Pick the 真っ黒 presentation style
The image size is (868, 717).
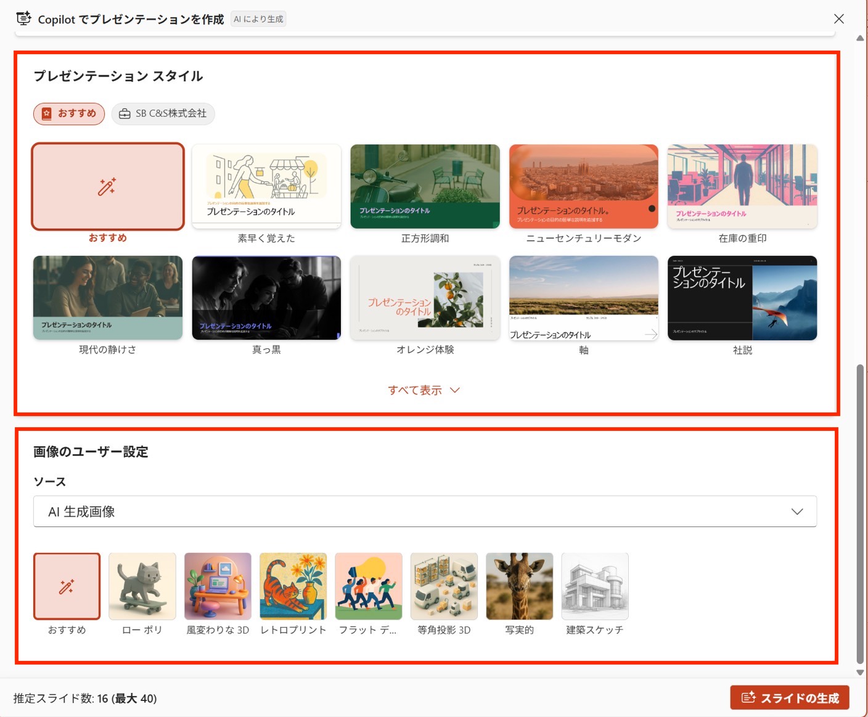(x=266, y=298)
